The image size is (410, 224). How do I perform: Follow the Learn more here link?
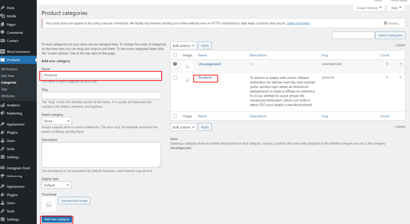click(x=298, y=23)
